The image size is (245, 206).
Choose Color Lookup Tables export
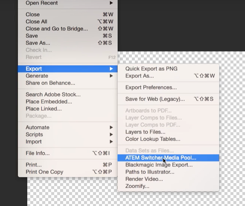[168, 139]
